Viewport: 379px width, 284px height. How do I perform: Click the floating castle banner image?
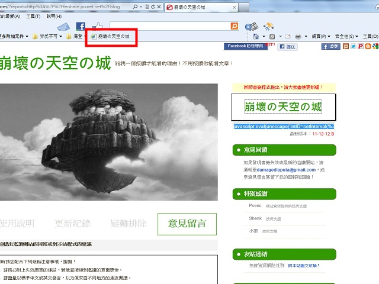point(109,142)
